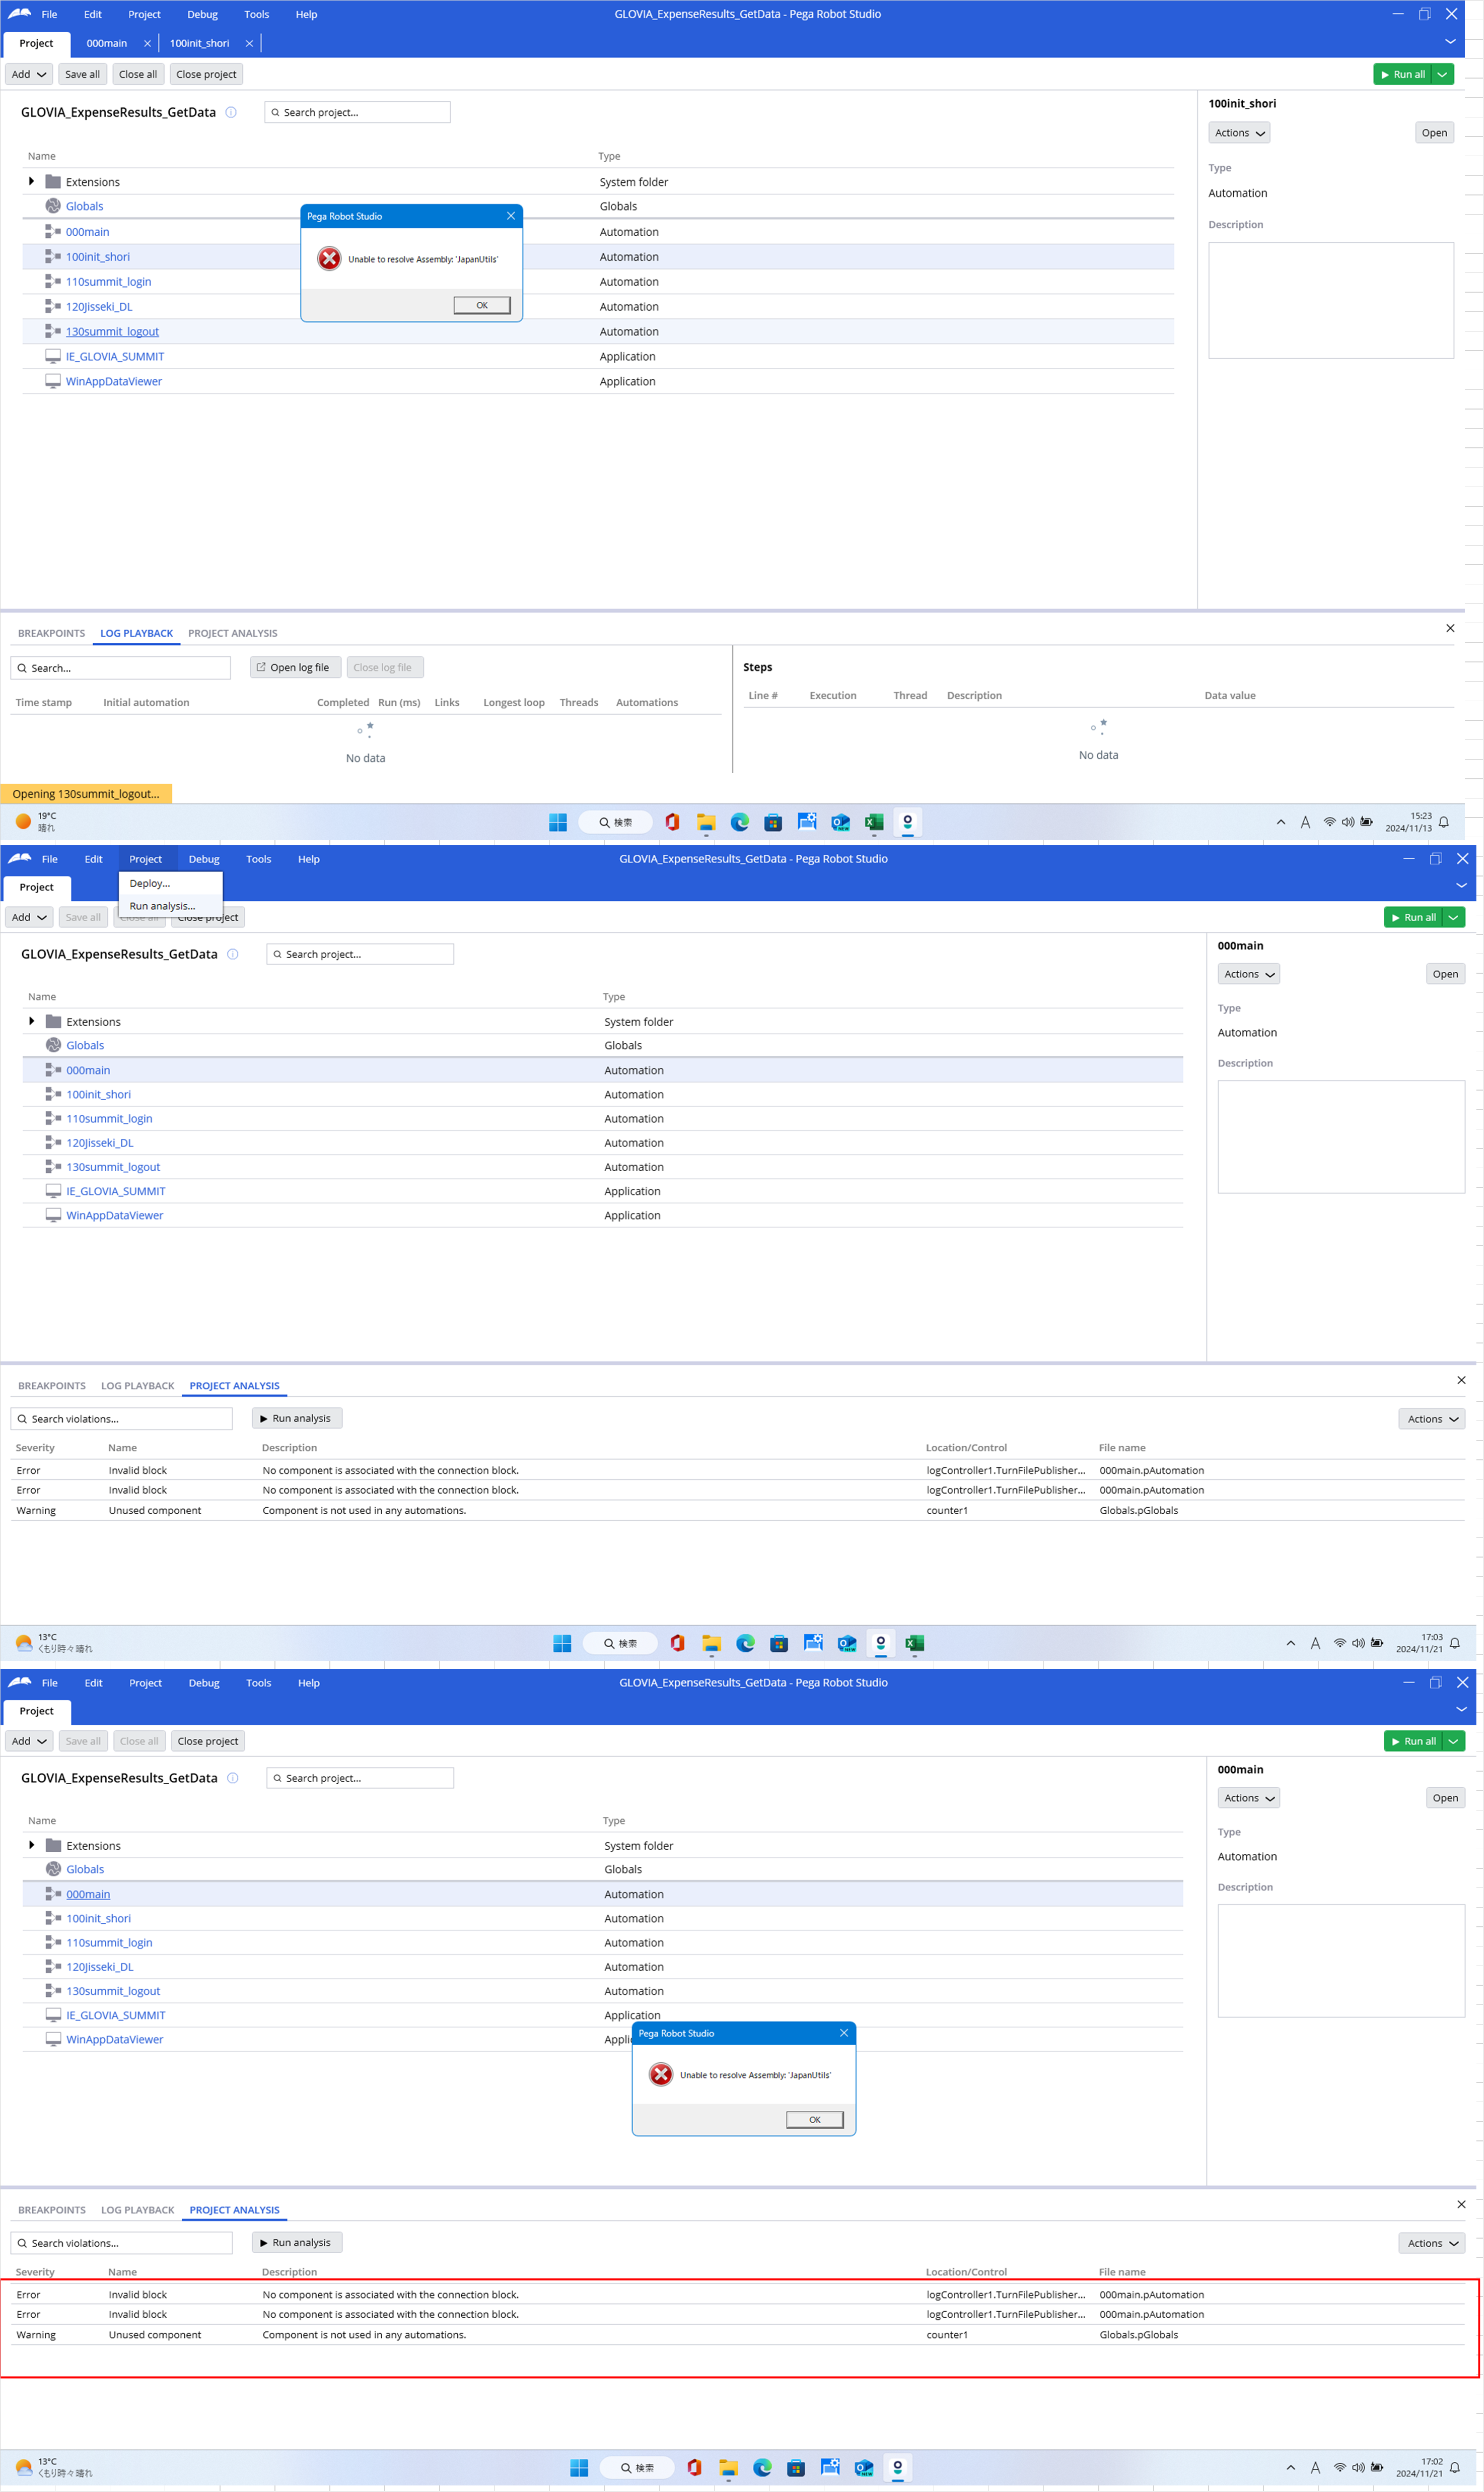Open the 19°C weather widget on taskbar
This screenshot has height=2492, width=1484.
pyautogui.click(x=36, y=821)
